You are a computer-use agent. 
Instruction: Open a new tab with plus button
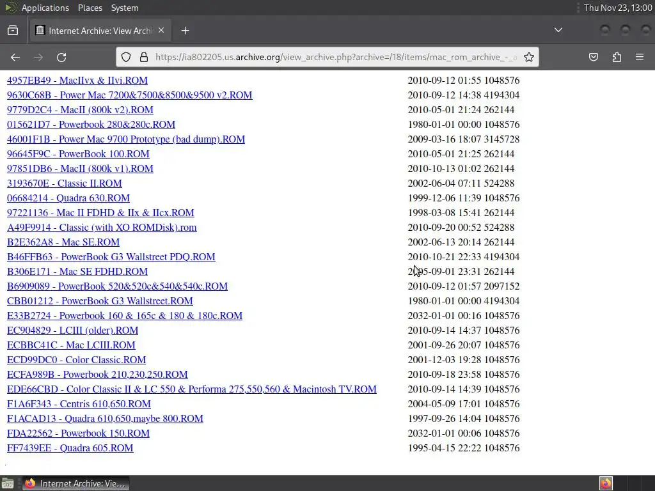tap(185, 31)
